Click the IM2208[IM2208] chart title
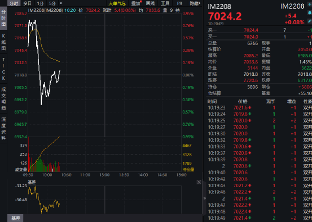Viewport: 312px width, 222px height. (45, 10)
